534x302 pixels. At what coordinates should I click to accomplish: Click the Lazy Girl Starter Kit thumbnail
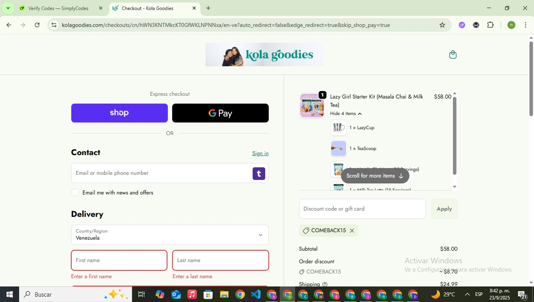click(x=312, y=106)
